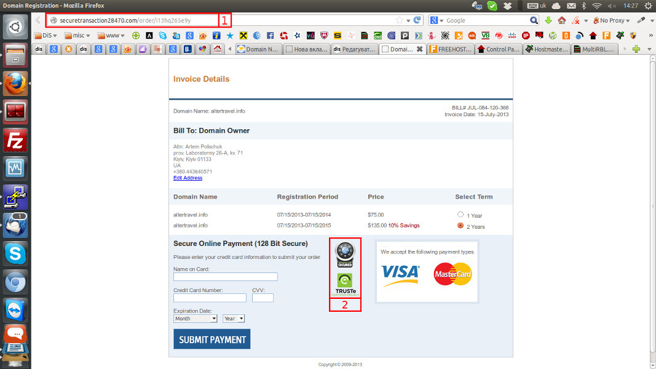
Task: Click the VISA card logo
Action: [x=400, y=275]
